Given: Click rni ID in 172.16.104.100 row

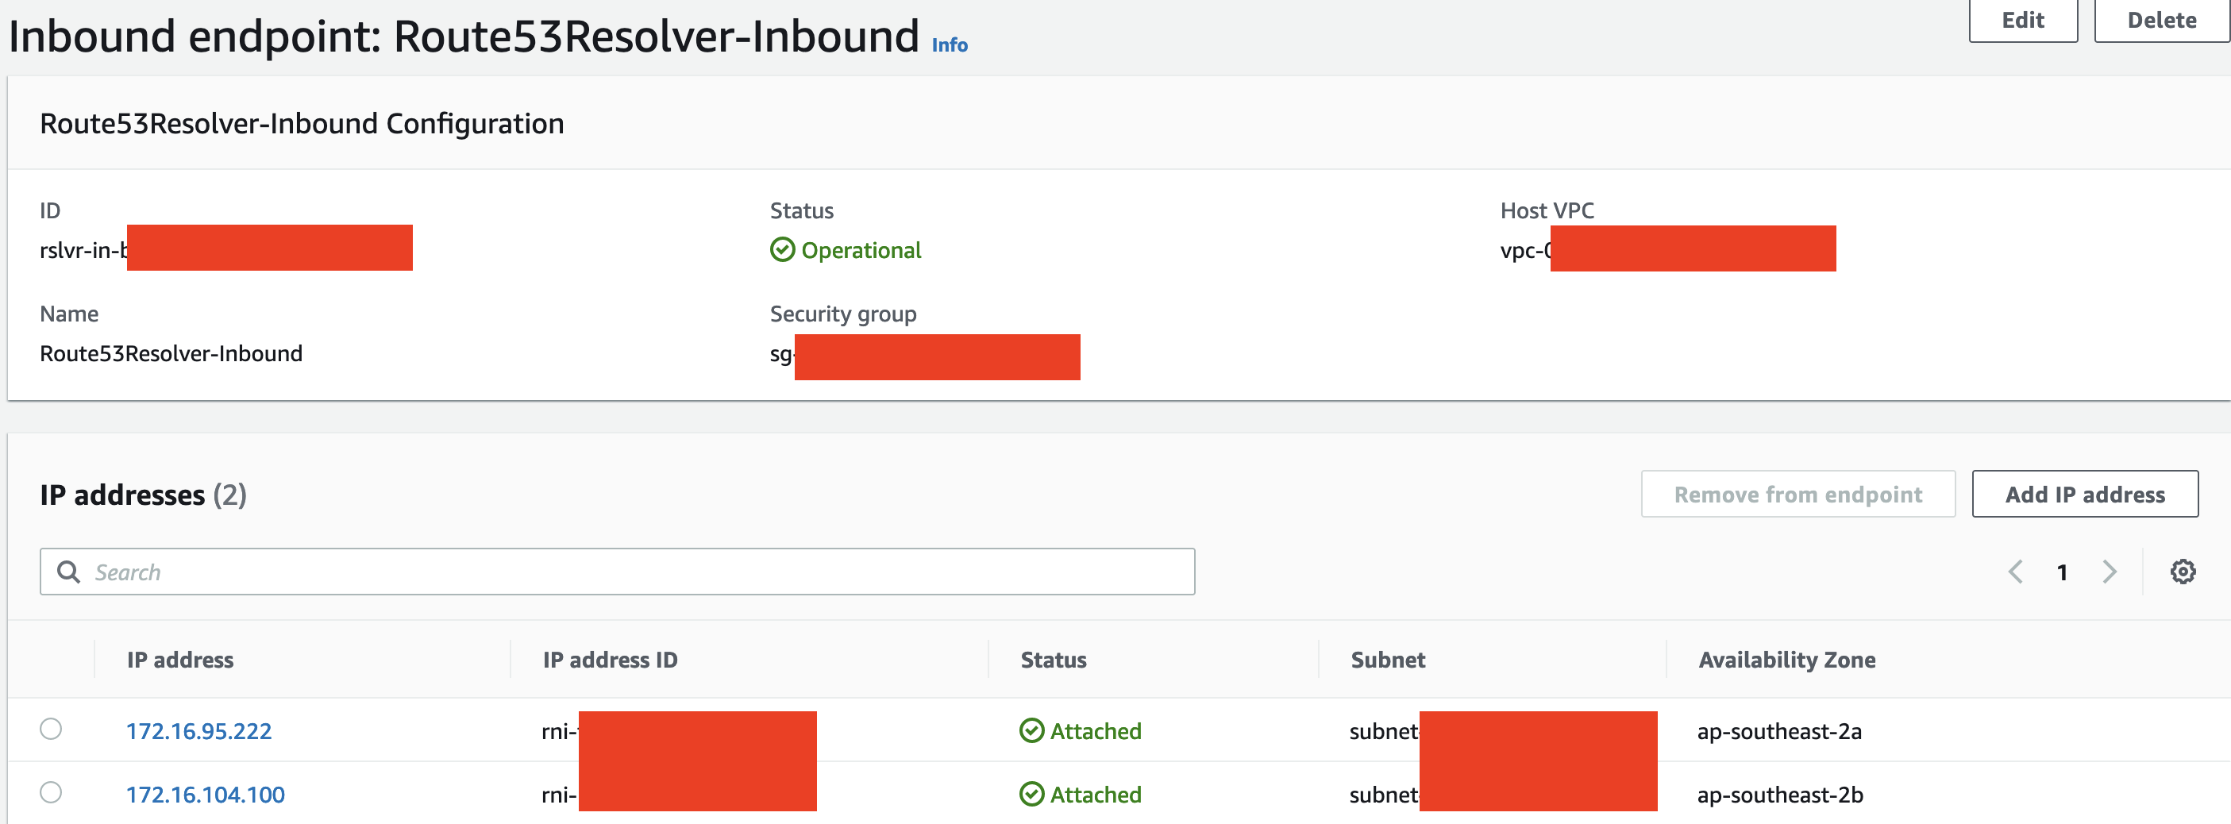Looking at the screenshot, I should coord(560,795).
